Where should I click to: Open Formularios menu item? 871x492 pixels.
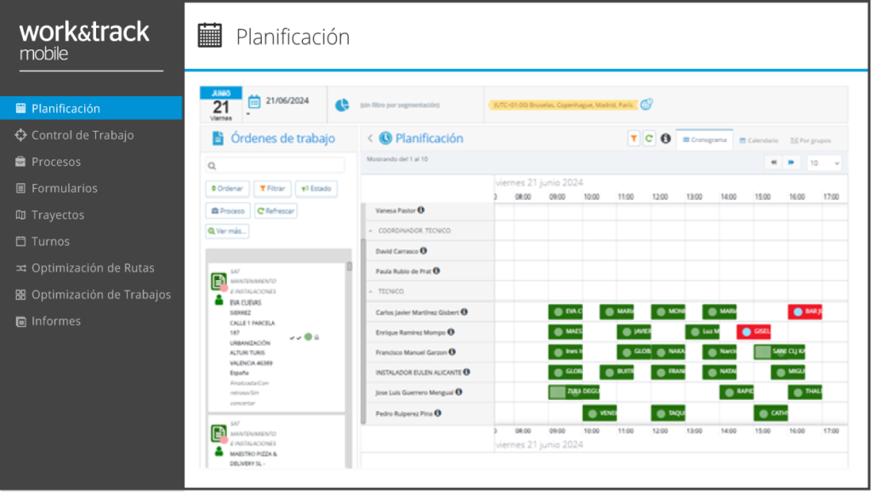[57, 188]
